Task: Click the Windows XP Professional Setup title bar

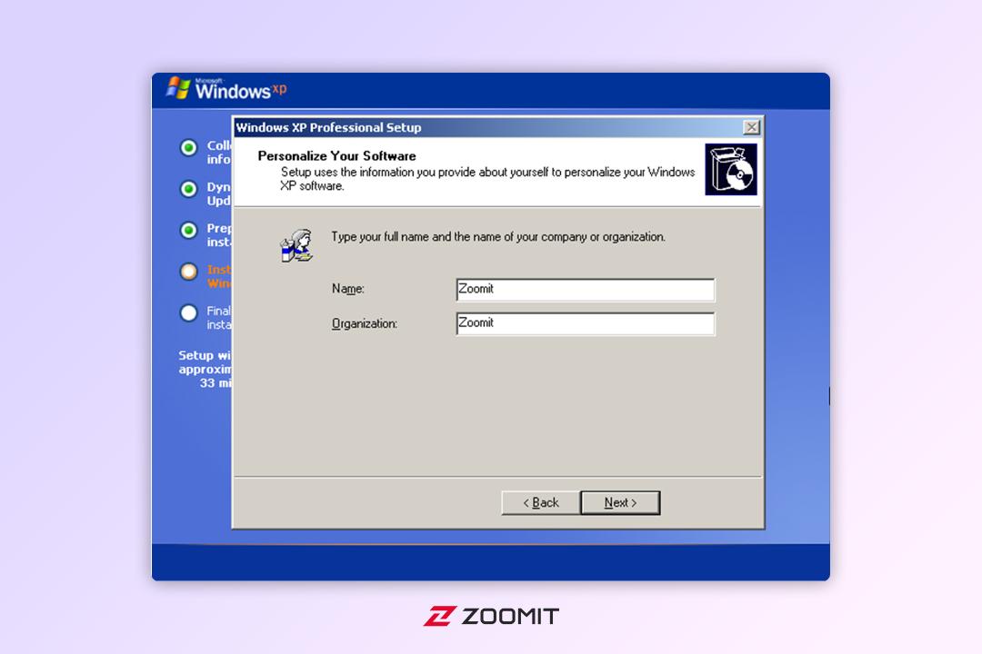Action: click(x=498, y=128)
